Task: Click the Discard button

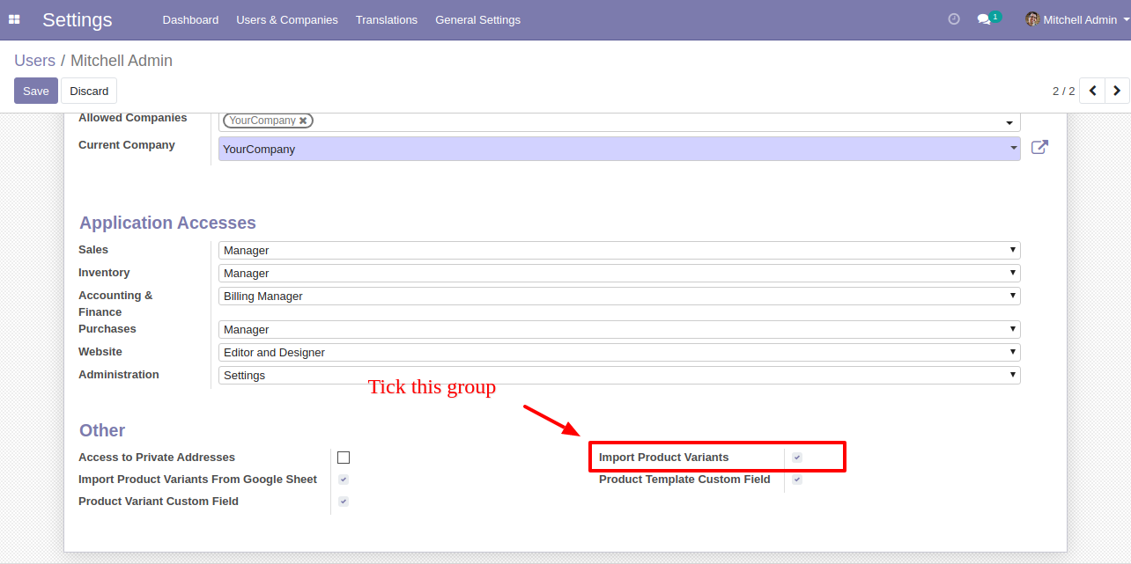Action: [x=89, y=91]
